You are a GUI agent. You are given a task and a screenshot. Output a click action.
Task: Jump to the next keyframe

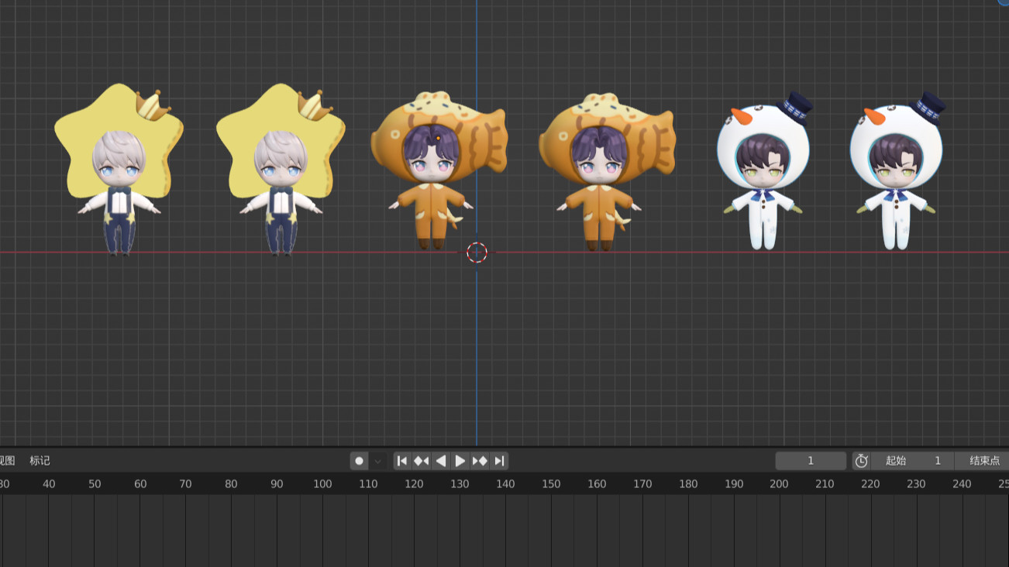(480, 461)
